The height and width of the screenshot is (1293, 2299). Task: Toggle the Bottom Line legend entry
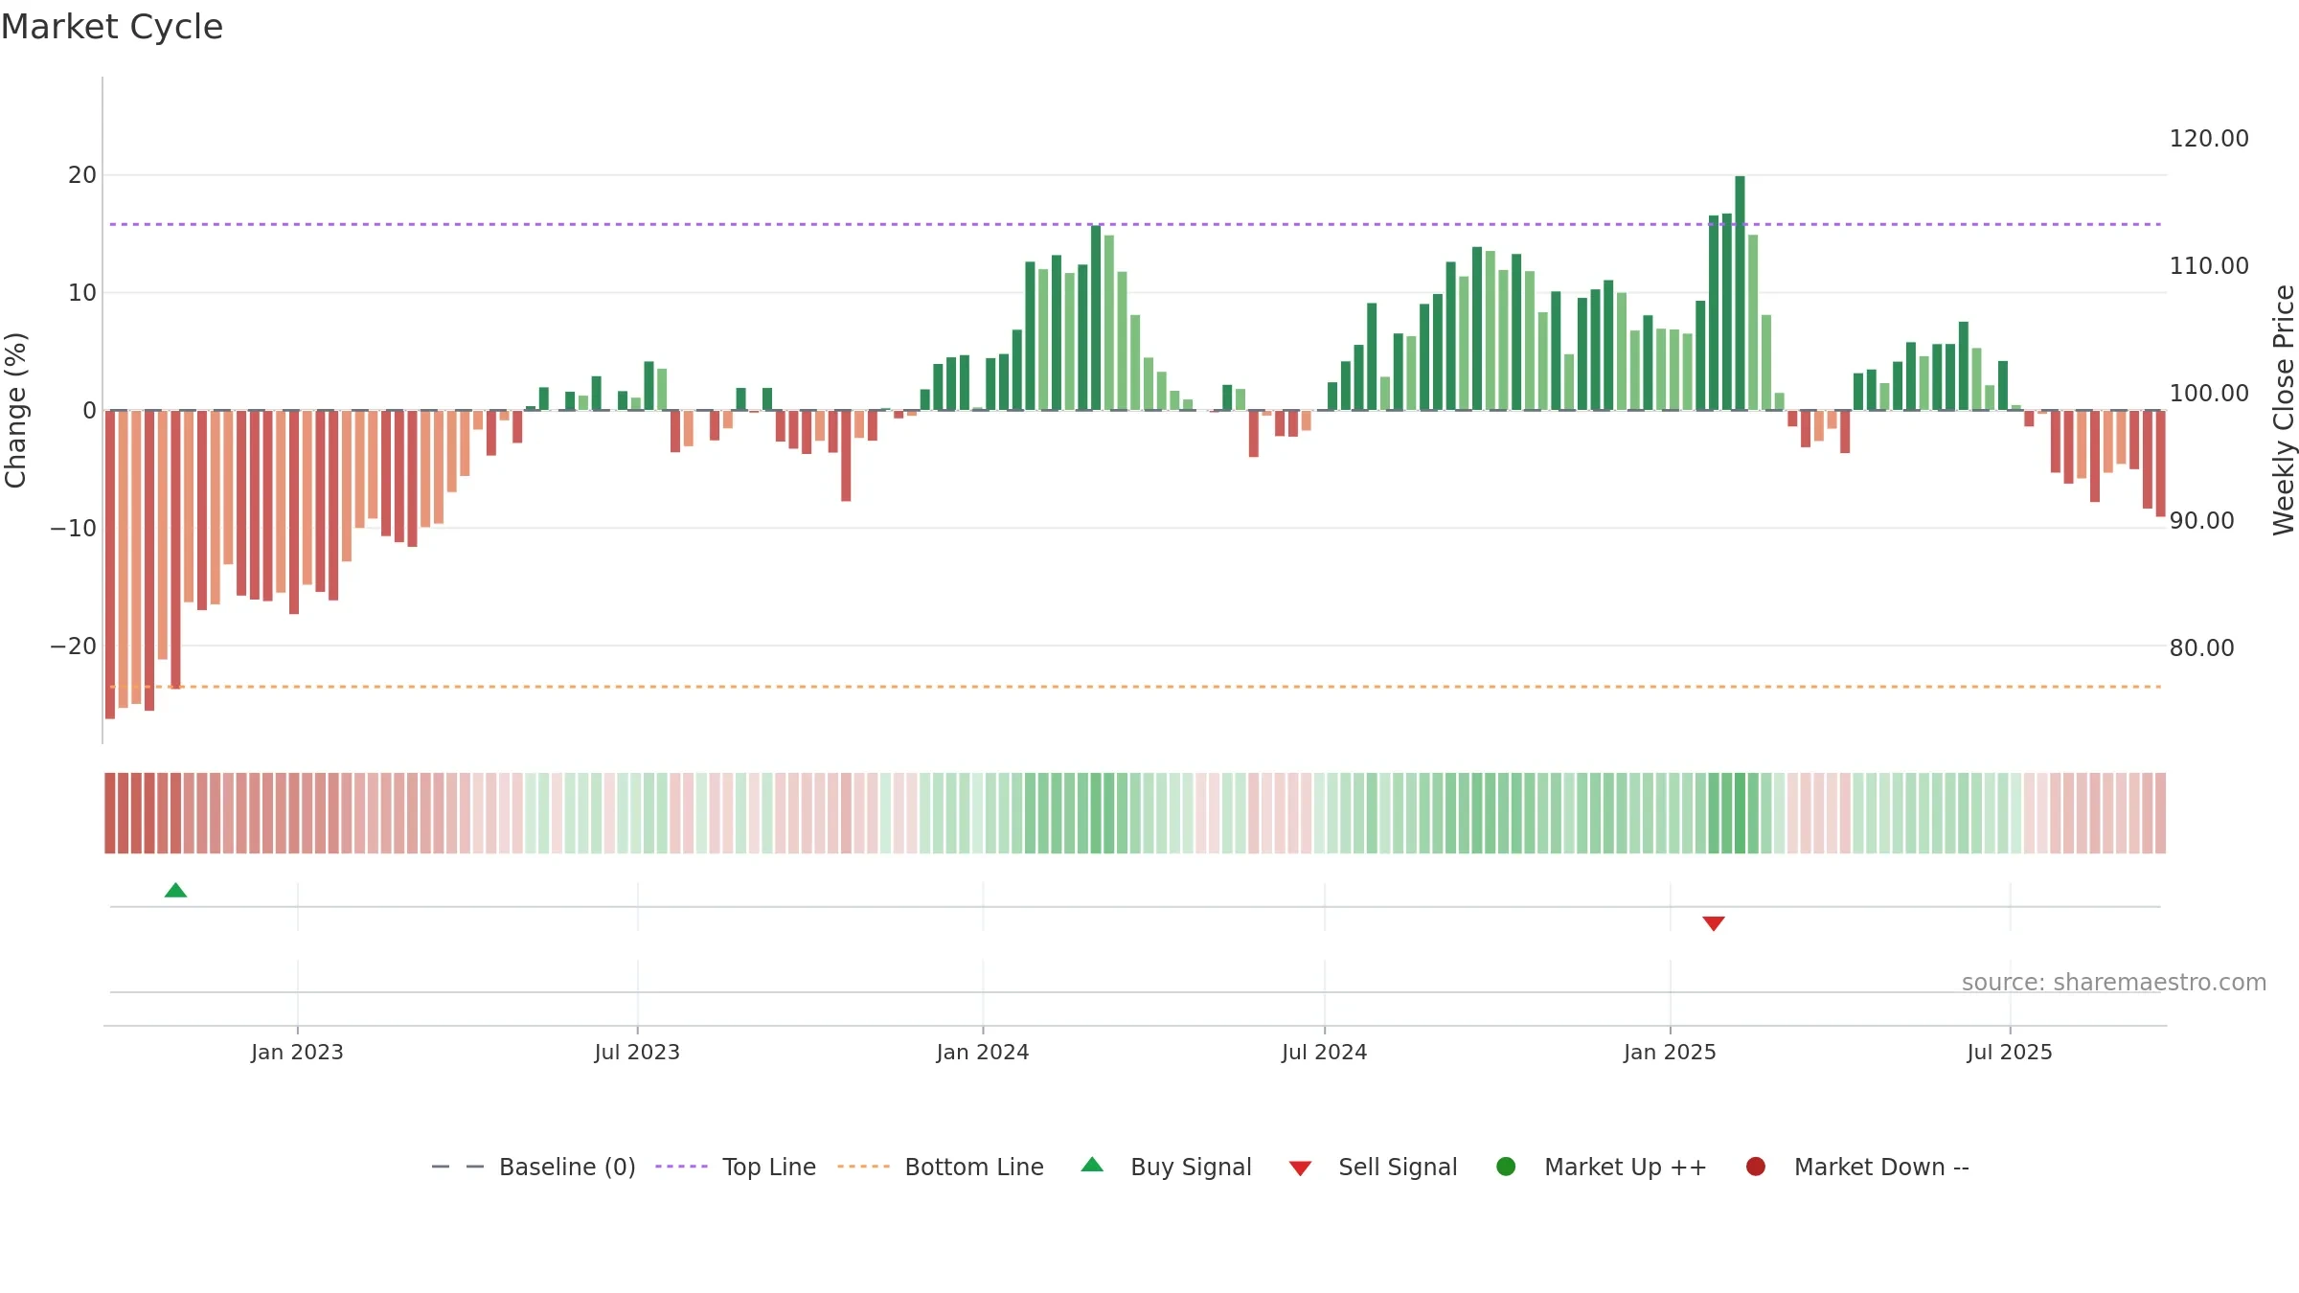coord(941,1167)
